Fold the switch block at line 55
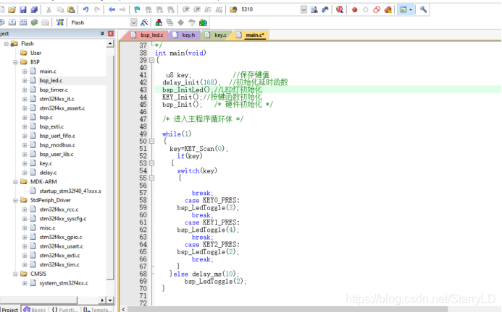 pyautogui.click(x=151, y=178)
